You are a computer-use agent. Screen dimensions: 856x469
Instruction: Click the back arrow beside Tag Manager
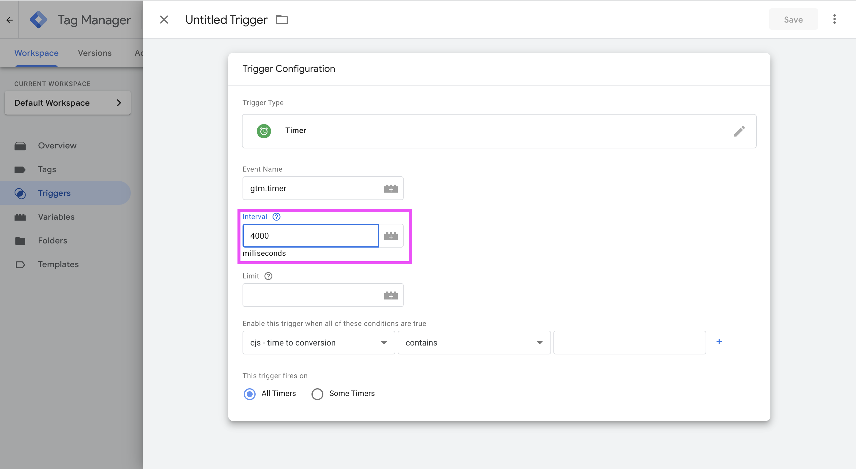tap(9, 20)
